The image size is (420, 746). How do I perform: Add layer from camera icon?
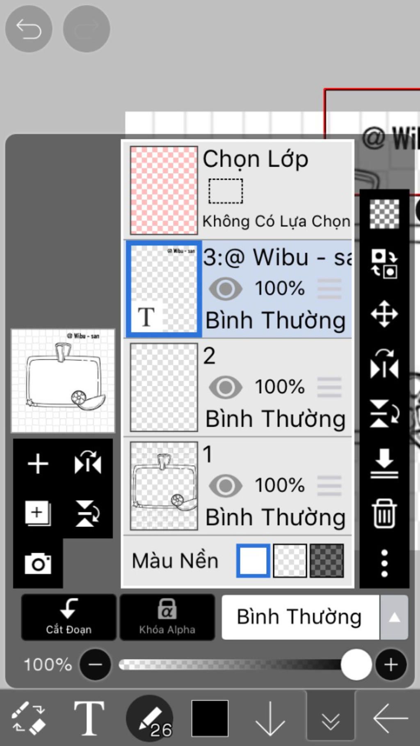tap(38, 563)
